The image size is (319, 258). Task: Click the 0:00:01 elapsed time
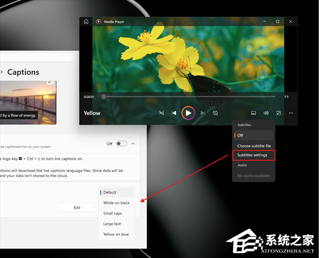(x=89, y=97)
